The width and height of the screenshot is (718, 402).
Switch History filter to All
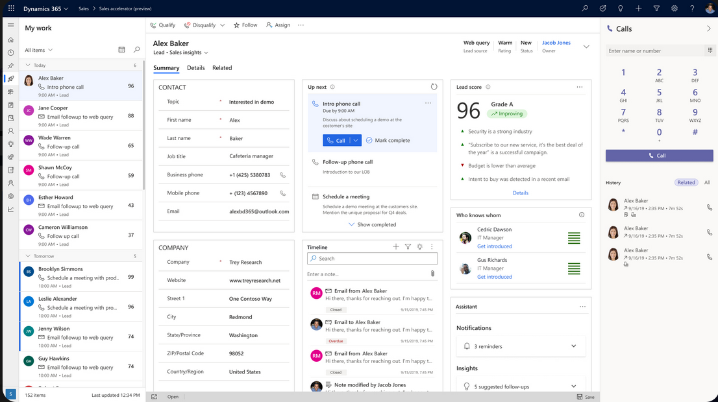pyautogui.click(x=707, y=183)
